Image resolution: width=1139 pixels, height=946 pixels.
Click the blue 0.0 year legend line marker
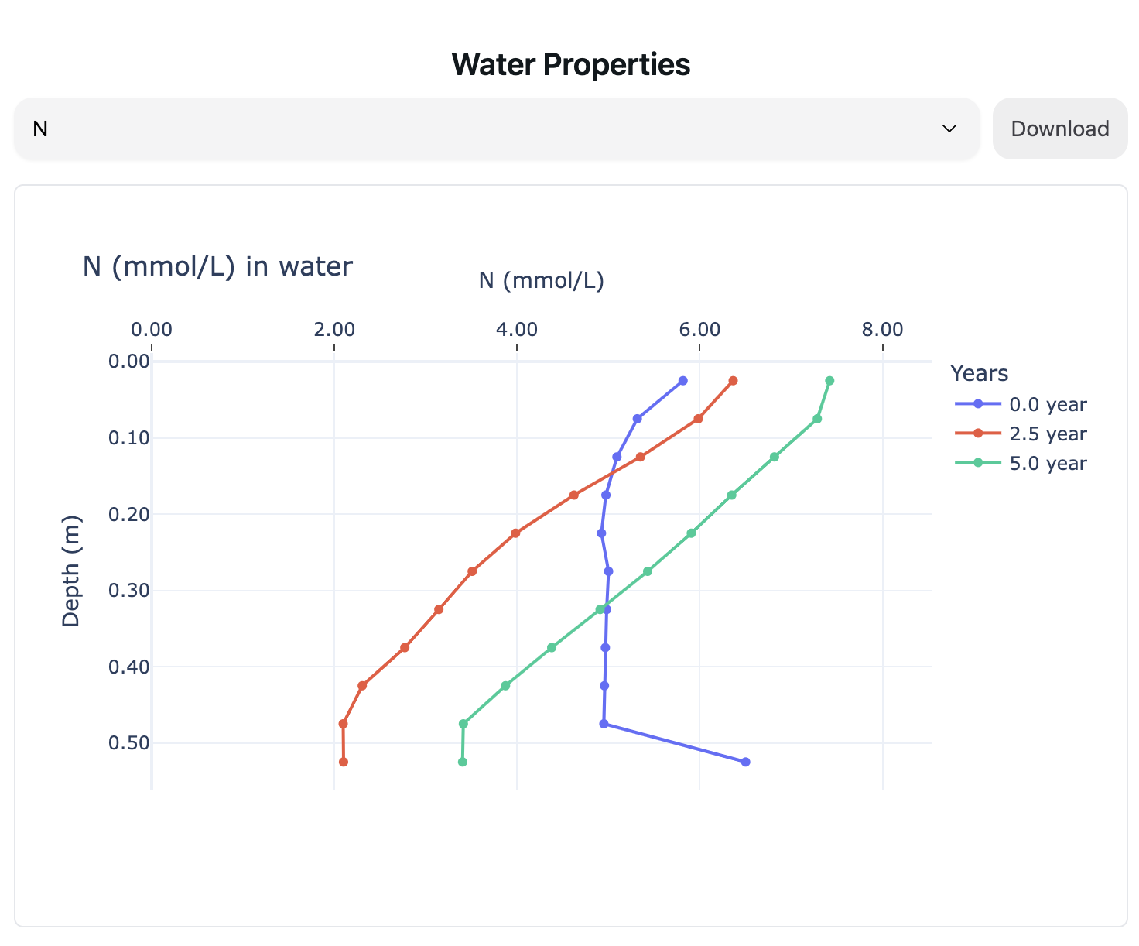pos(978,404)
